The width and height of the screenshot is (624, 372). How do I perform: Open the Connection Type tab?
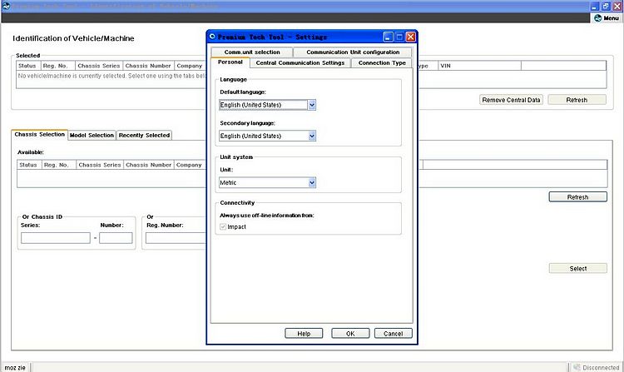point(382,63)
